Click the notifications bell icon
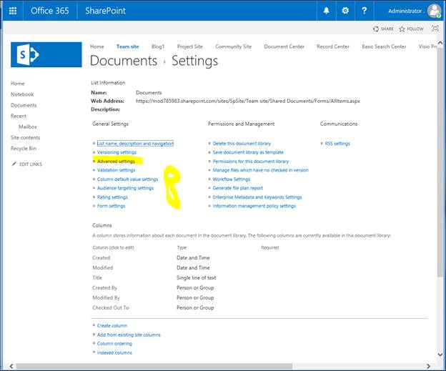This screenshot has width=446, height=371. pos(327,11)
